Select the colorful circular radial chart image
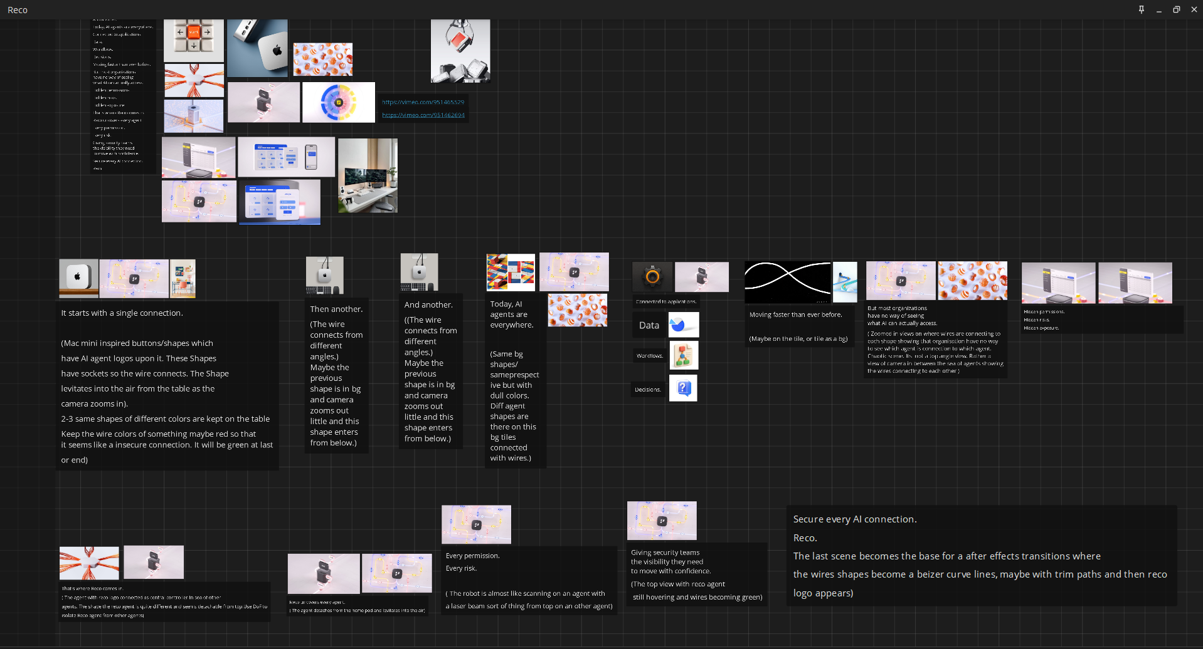 coord(339,102)
